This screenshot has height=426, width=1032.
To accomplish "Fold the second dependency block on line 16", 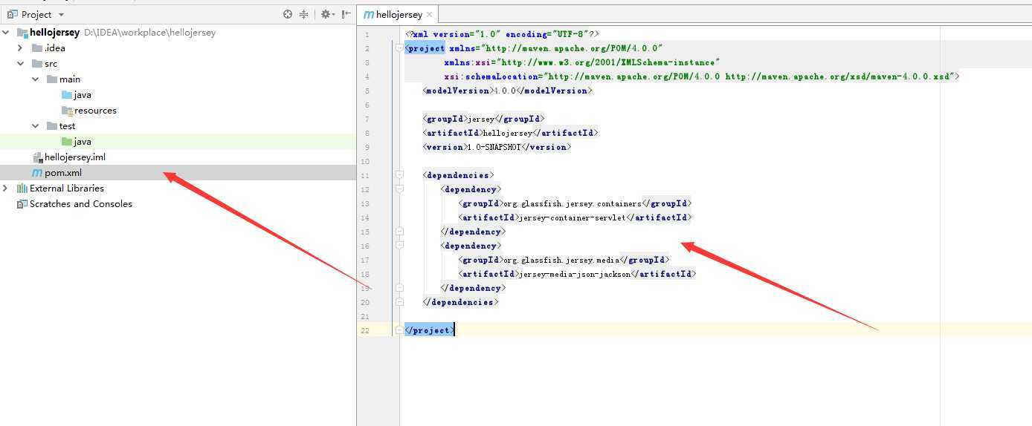I will click(x=399, y=246).
